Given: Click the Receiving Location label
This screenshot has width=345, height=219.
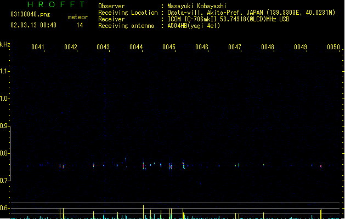Looking at the screenshot, I should [x=128, y=13].
